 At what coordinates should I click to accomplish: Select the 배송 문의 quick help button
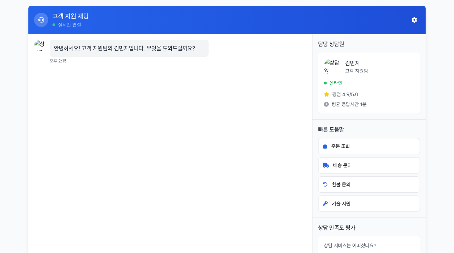point(369,165)
